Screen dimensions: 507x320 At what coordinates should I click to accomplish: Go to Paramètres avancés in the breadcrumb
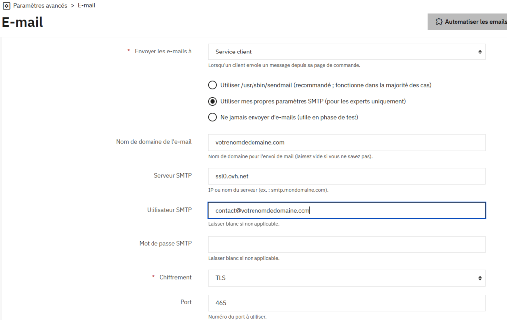(x=40, y=6)
